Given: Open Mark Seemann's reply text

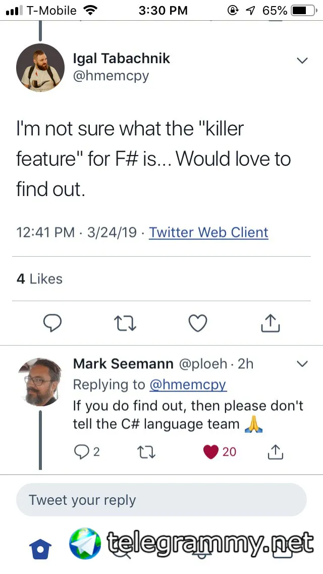Looking at the screenshot, I should pyautogui.click(x=188, y=414).
